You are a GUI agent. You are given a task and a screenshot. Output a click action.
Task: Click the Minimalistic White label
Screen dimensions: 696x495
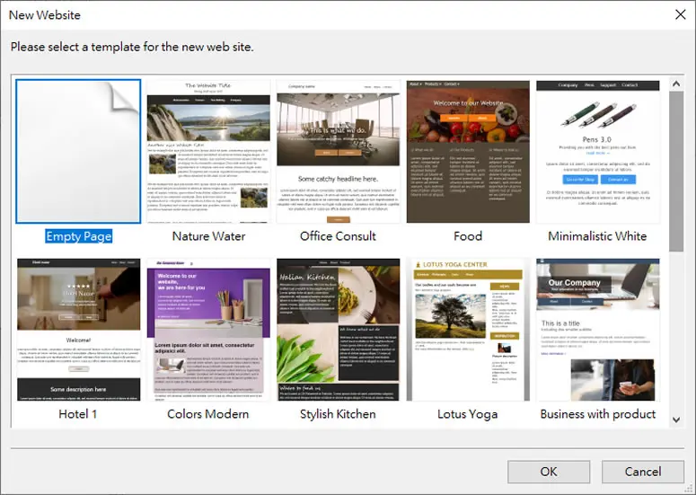(597, 236)
